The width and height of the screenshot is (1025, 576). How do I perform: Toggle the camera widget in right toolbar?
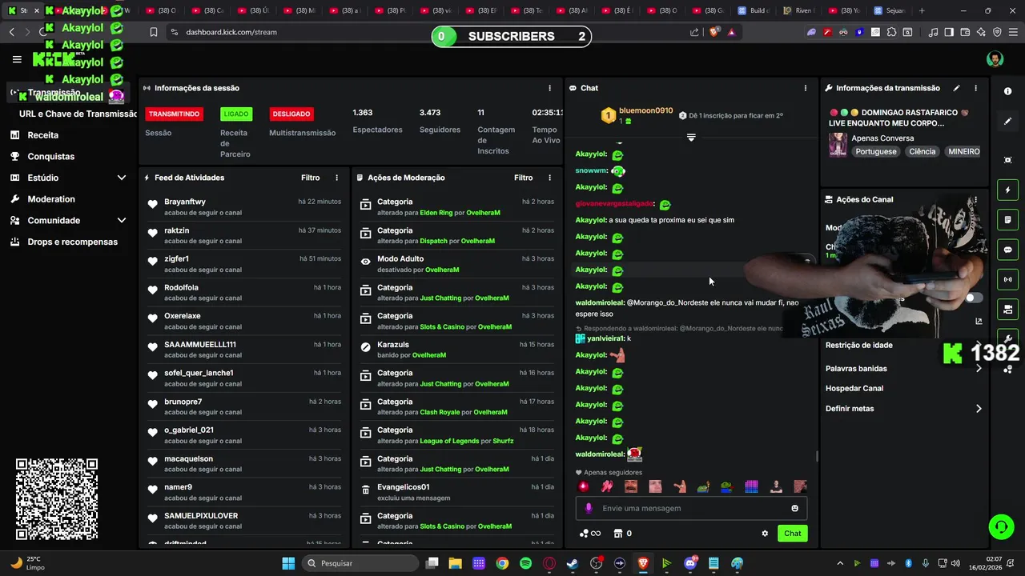(x=1007, y=309)
